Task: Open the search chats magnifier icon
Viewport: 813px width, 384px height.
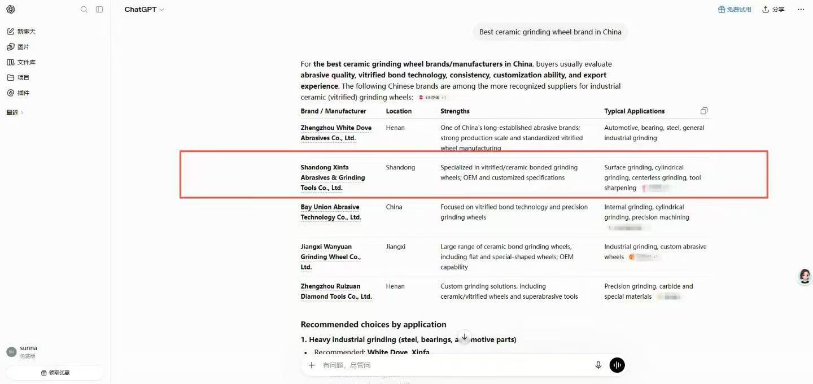Action: pyautogui.click(x=84, y=10)
